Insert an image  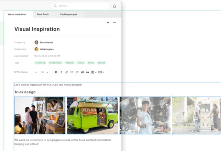[x=82, y=72]
